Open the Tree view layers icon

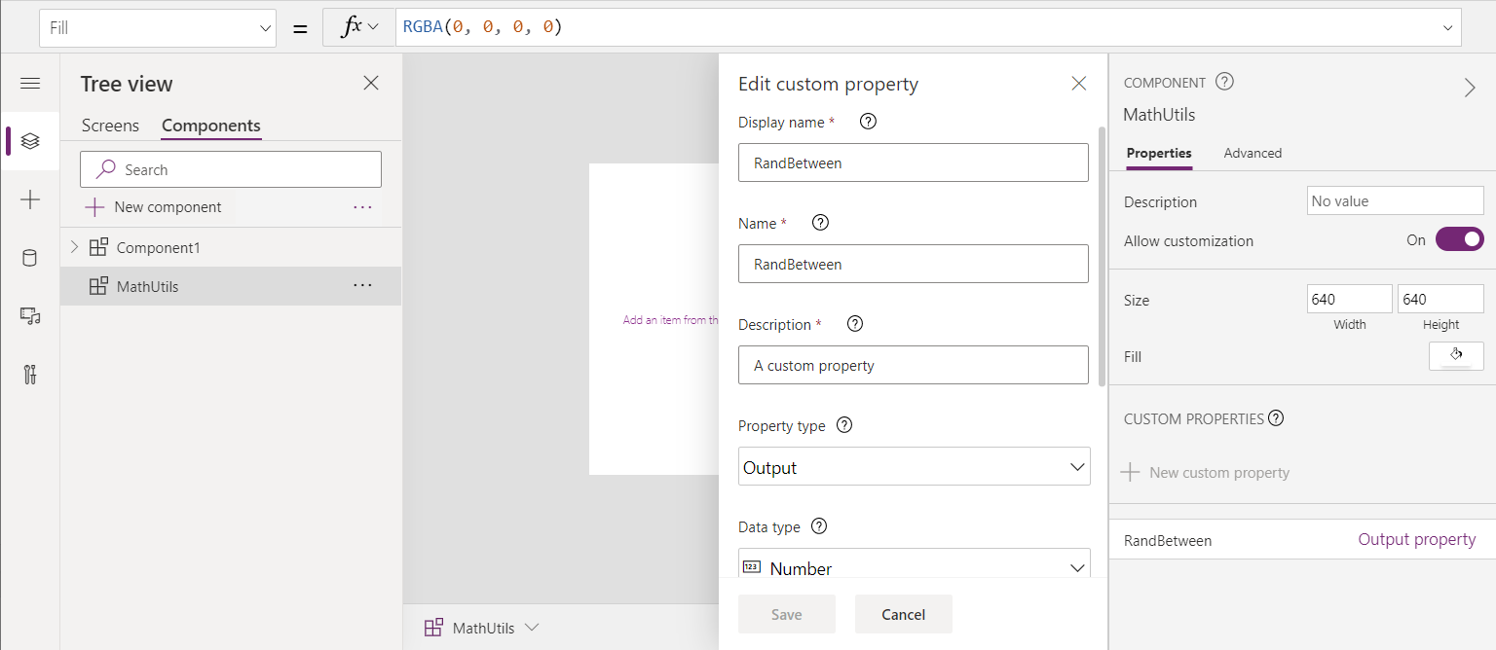30,141
